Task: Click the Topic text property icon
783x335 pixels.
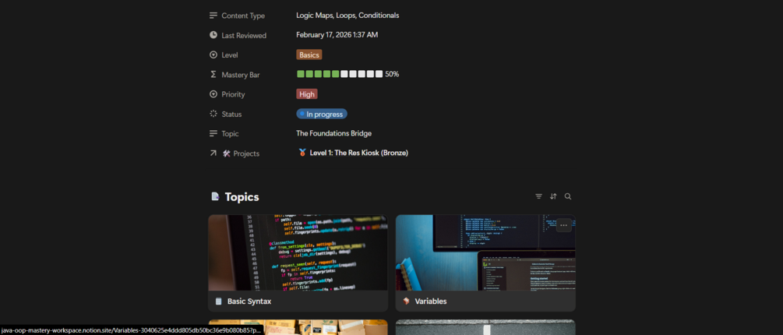Action: [213, 133]
